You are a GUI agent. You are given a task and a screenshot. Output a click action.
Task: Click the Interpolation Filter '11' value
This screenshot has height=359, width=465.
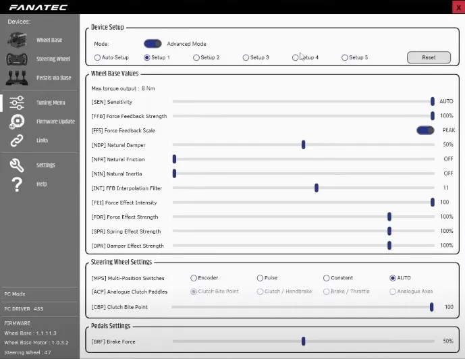pyautogui.click(x=445, y=188)
